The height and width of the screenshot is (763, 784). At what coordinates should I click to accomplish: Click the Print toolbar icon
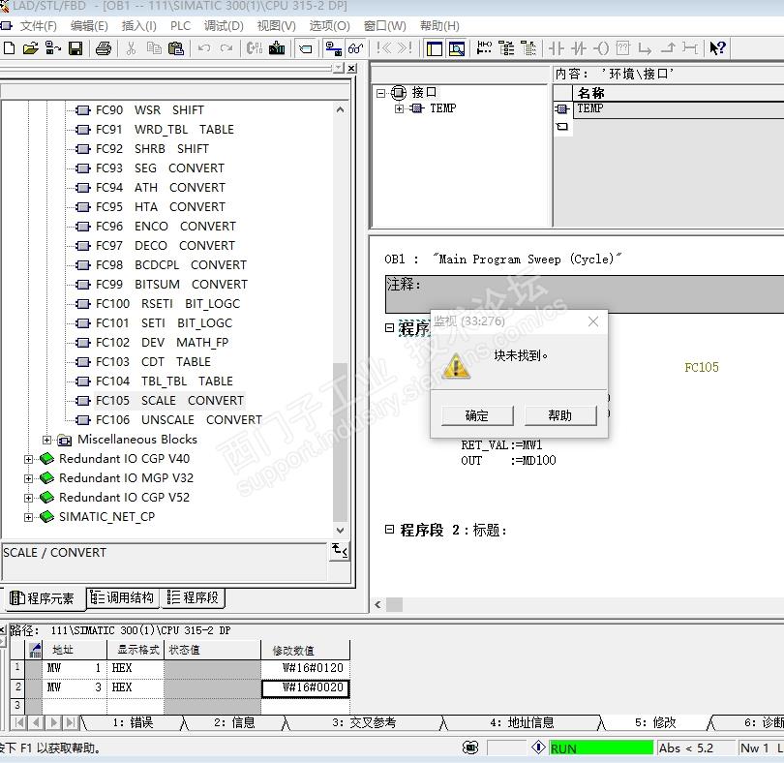104,48
